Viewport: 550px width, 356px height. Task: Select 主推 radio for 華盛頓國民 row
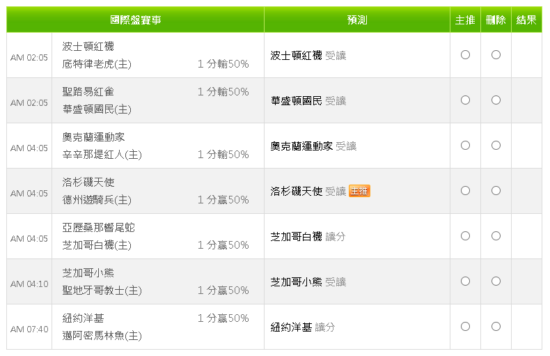pyautogui.click(x=465, y=100)
